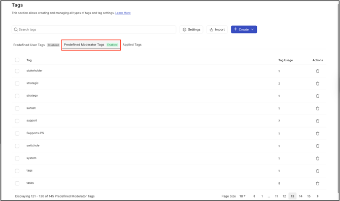
Task: Go to page 15
Action: point(309,196)
